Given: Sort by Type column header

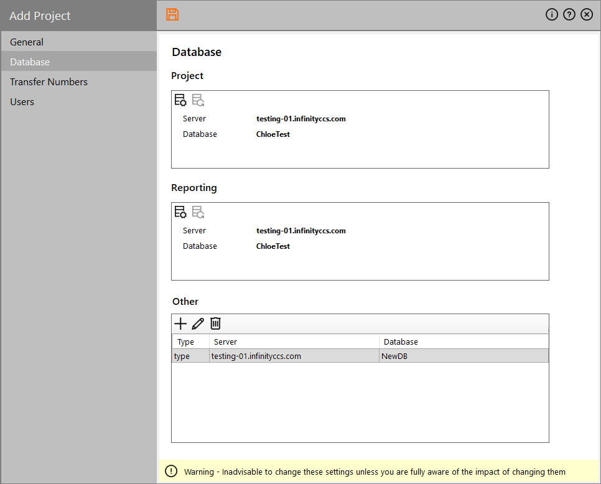Looking at the screenshot, I should click(x=190, y=342).
